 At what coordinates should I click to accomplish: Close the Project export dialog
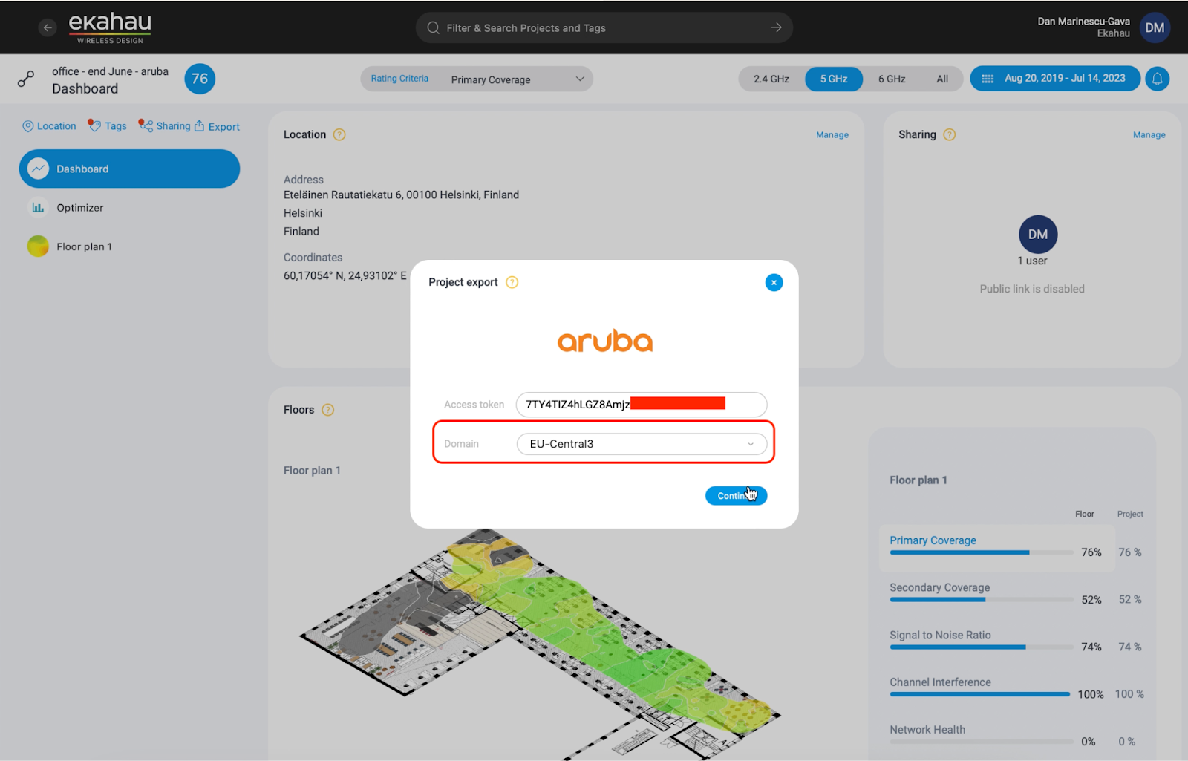coord(774,282)
